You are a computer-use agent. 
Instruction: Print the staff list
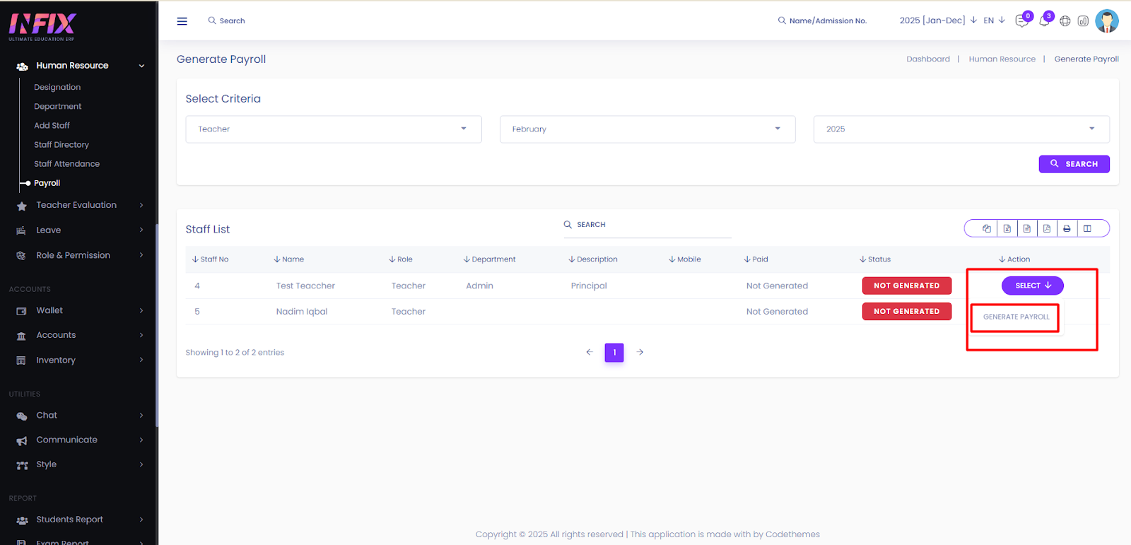pos(1067,228)
